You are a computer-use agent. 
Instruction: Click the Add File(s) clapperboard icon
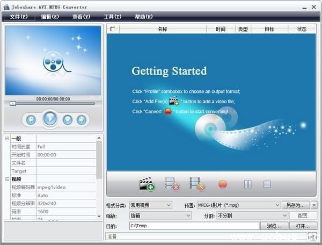click(147, 184)
